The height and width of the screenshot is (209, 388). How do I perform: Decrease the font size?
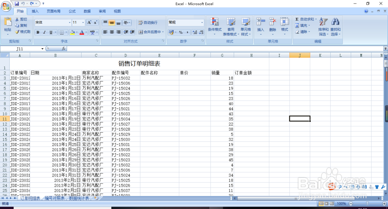coord(95,22)
